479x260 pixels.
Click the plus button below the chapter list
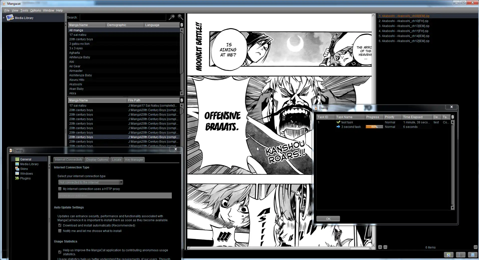tap(380, 247)
